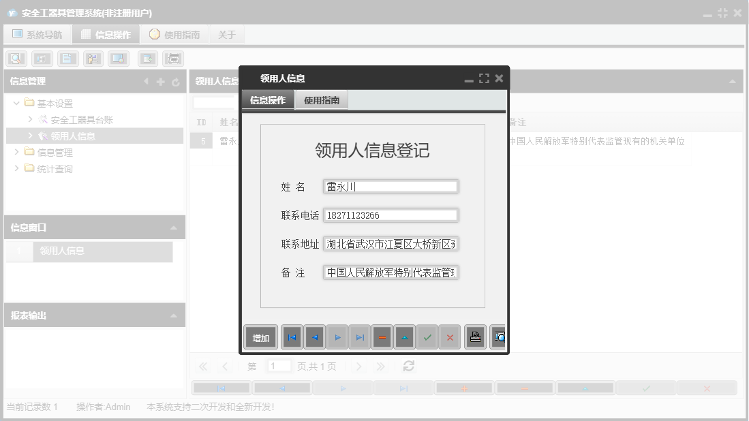The width and height of the screenshot is (749, 421).
Task: Click the user management icon on the toolbar
Action: [92, 58]
